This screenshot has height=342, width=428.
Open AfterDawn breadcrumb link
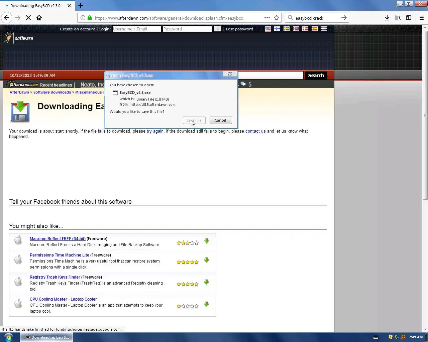click(19, 92)
